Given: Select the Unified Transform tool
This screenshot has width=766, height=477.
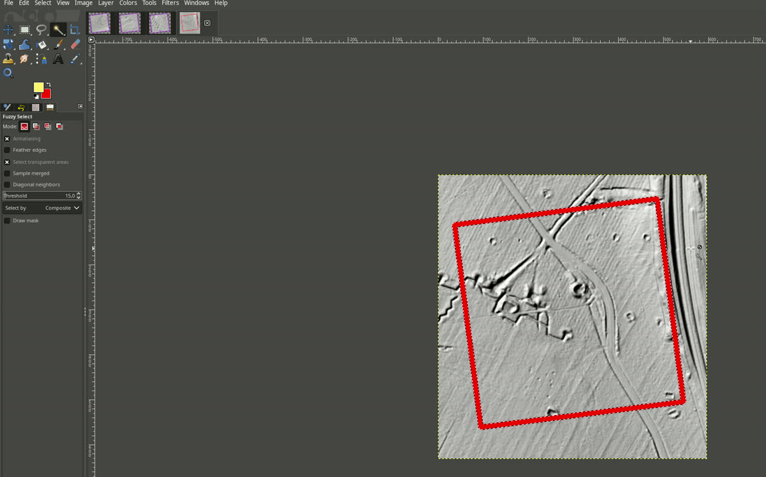Looking at the screenshot, I should 8,44.
